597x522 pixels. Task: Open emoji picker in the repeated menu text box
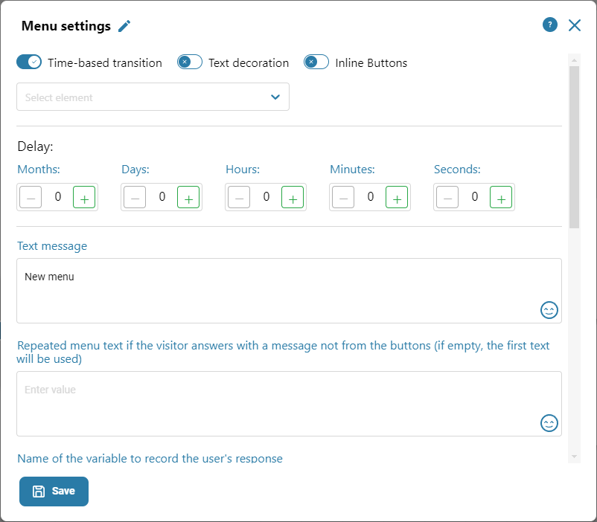(x=549, y=423)
